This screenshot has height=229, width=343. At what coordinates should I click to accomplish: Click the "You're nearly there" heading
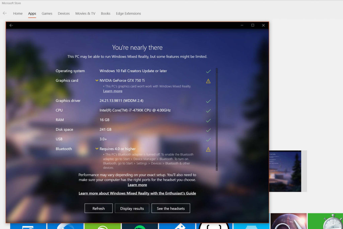(x=137, y=48)
